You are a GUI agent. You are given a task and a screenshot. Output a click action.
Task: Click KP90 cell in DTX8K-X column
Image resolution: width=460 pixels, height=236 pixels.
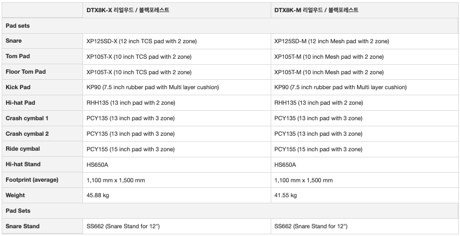(x=153, y=87)
